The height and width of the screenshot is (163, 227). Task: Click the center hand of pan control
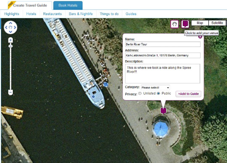click(x=11, y=27)
